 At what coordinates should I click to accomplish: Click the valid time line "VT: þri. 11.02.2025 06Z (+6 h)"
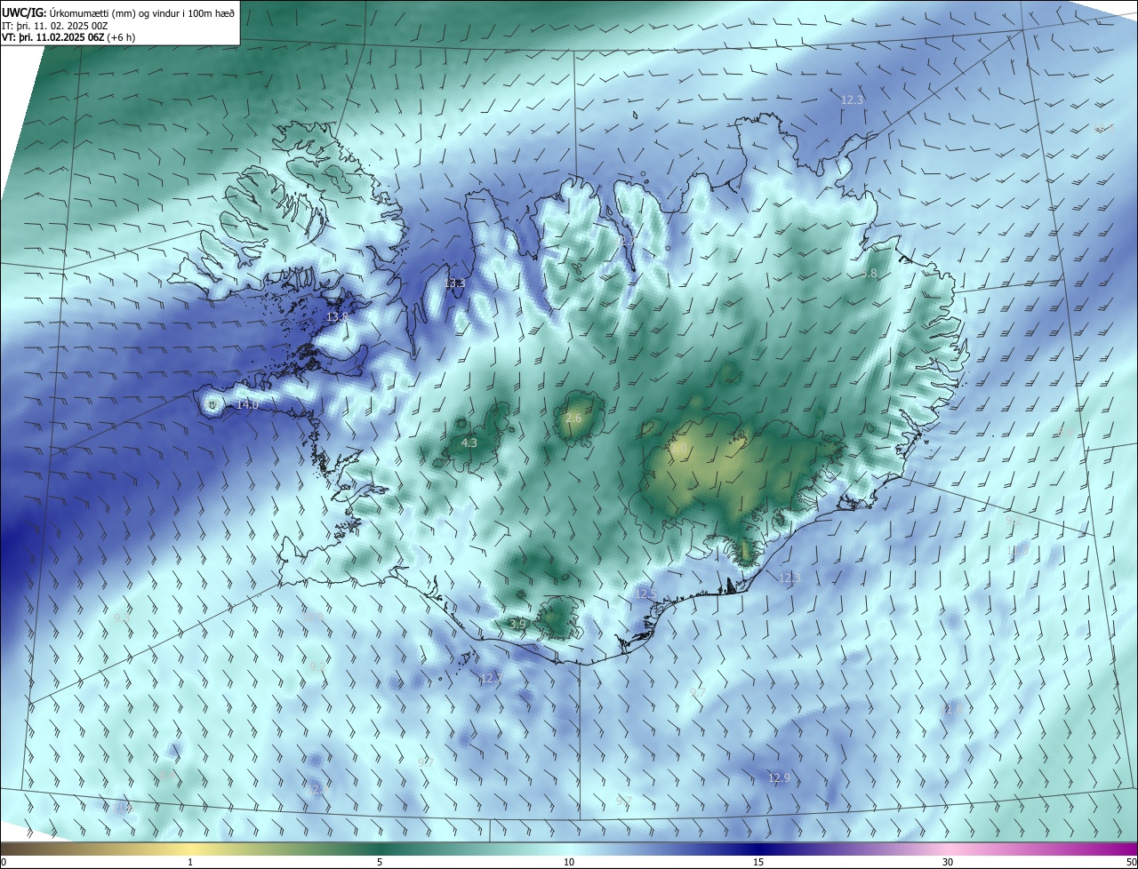click(68, 37)
